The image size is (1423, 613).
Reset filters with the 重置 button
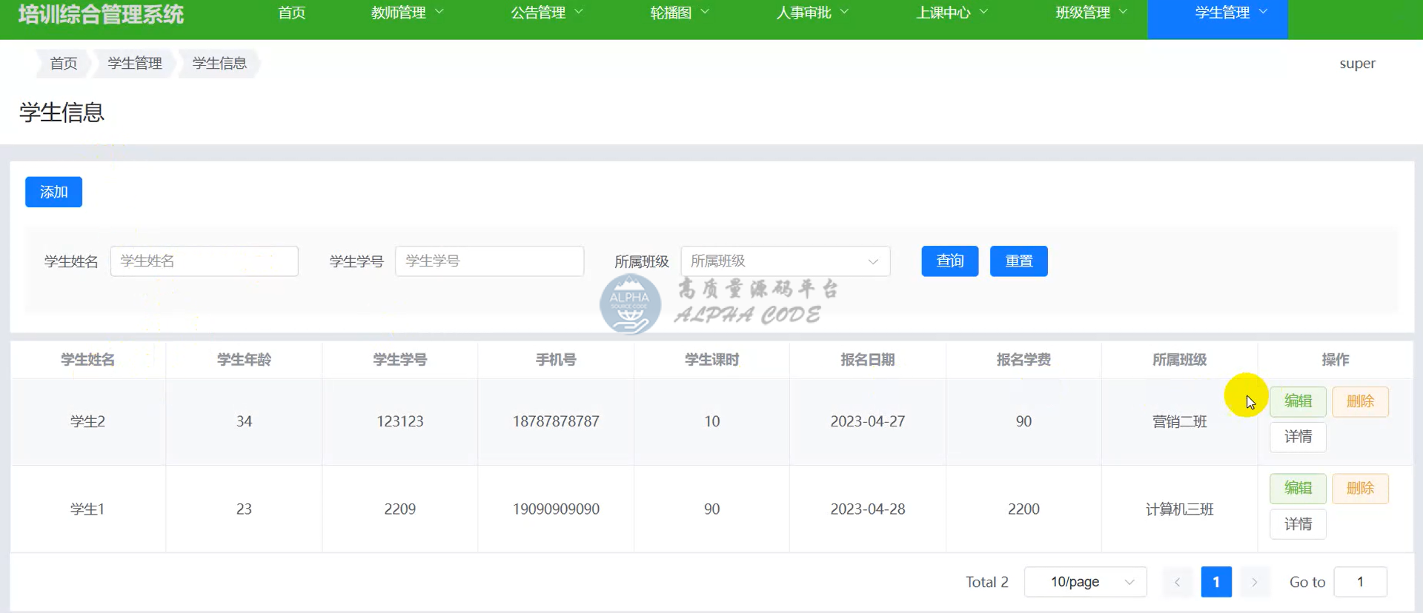pos(1018,261)
